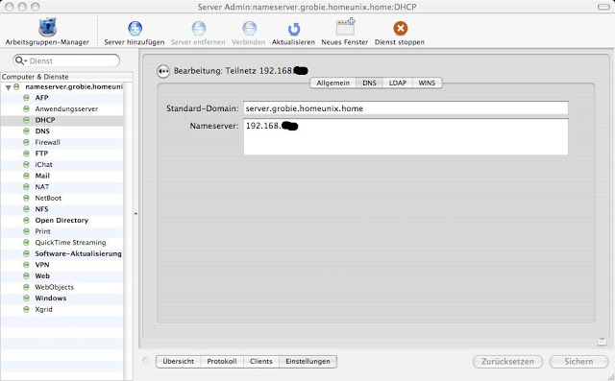Select the FTP service
This screenshot has height=381, width=615.
[x=41, y=154]
